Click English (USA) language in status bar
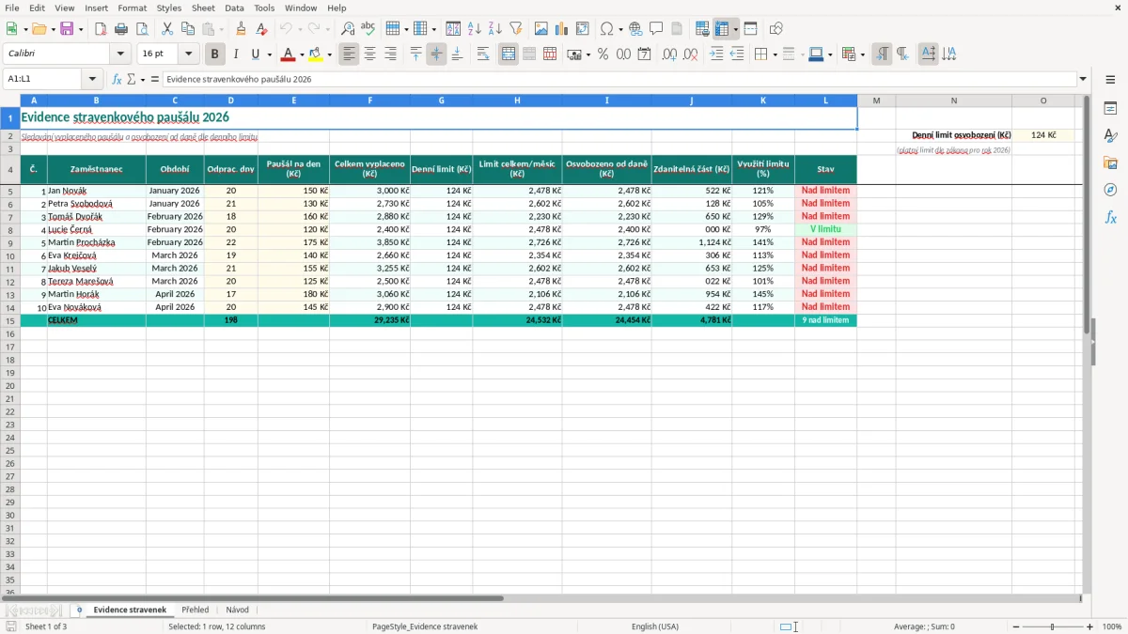The height and width of the screenshot is (634, 1128). [655, 626]
